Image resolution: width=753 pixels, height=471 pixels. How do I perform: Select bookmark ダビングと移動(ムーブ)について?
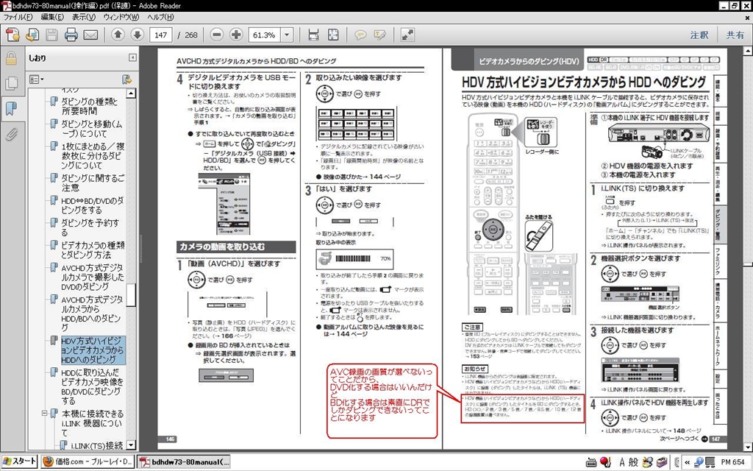pos(92,129)
